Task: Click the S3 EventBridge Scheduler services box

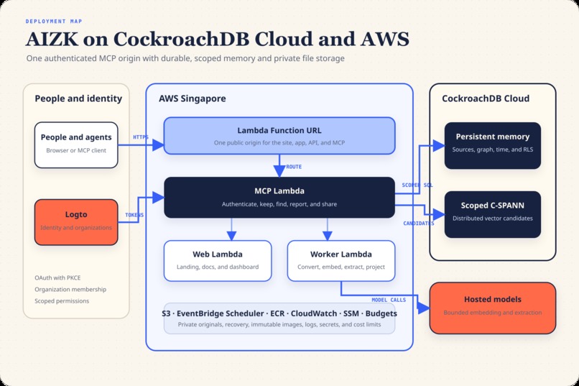Action: pos(279,318)
